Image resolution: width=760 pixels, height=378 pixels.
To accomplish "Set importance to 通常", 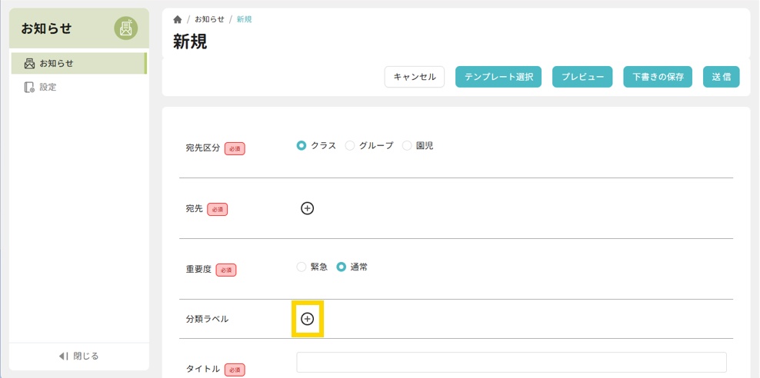I will pyautogui.click(x=342, y=267).
